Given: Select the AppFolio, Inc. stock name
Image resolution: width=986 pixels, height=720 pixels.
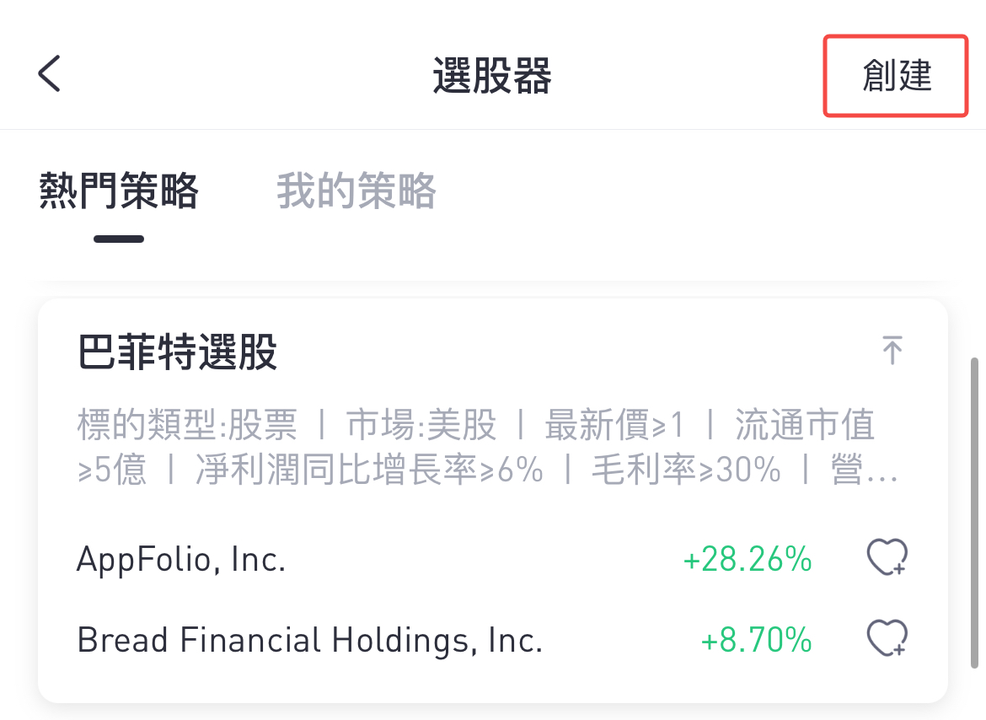Looking at the screenshot, I should click(181, 559).
